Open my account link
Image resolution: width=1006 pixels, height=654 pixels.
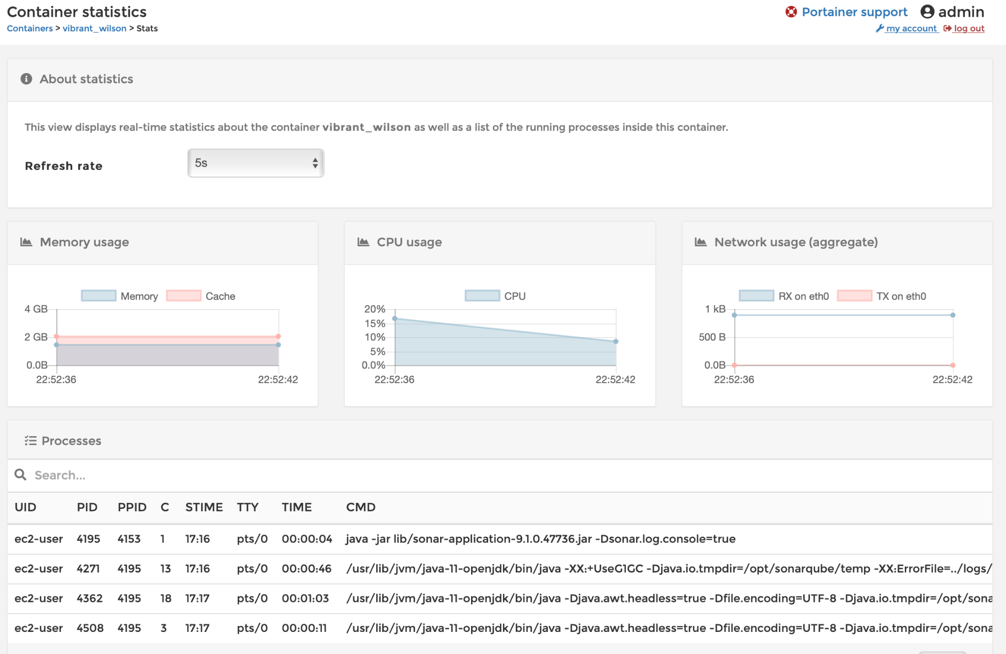912,28
